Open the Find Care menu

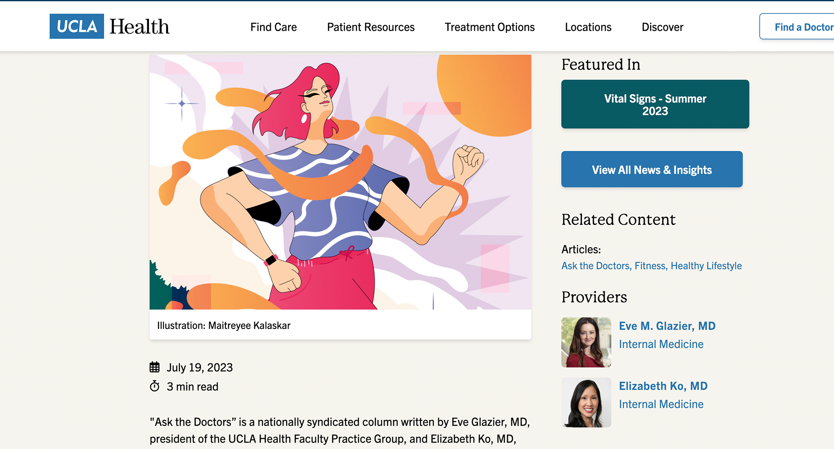[273, 27]
